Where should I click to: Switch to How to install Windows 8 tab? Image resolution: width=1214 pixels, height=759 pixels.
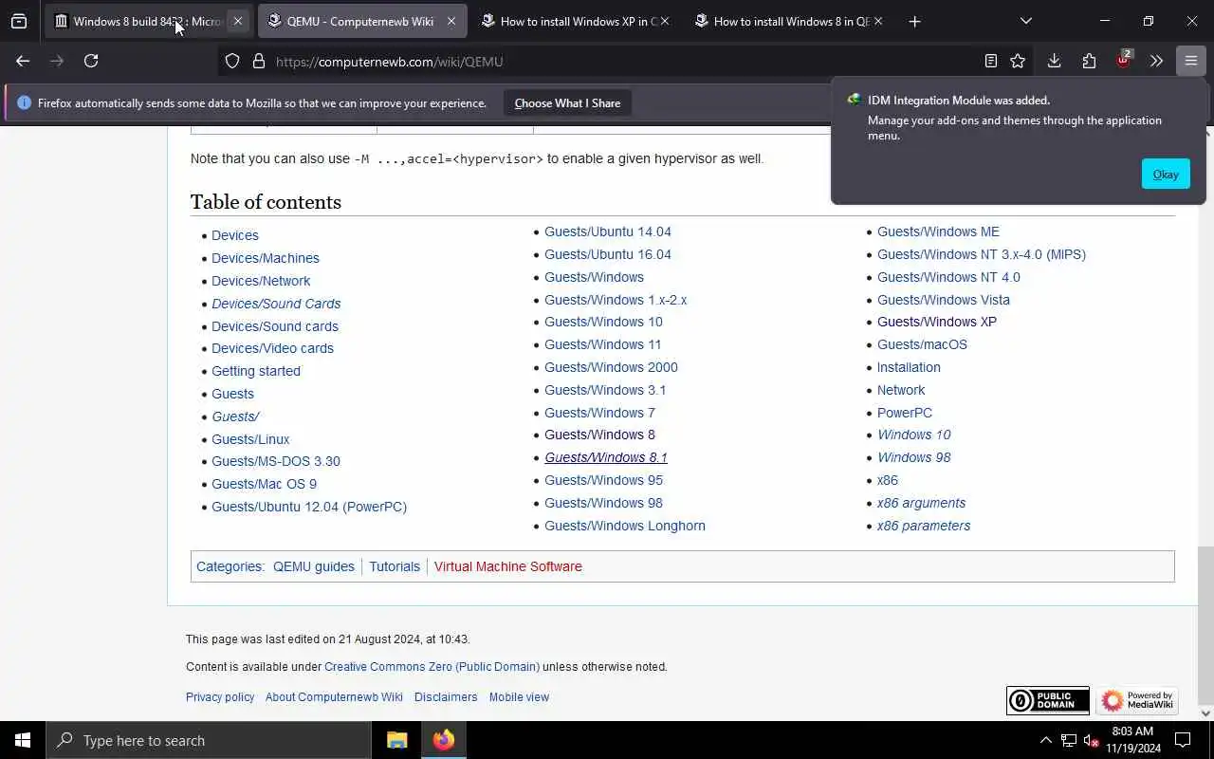click(x=791, y=21)
